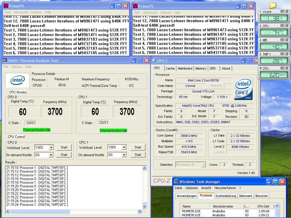Expand CPU 0 Workload Level dropdown

51,148
